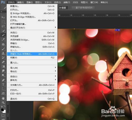
Task: Expand the 自动(U) submenu
Action: coord(32,76)
